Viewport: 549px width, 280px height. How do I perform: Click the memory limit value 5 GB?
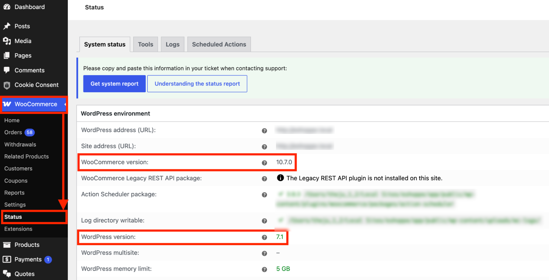[x=283, y=269]
